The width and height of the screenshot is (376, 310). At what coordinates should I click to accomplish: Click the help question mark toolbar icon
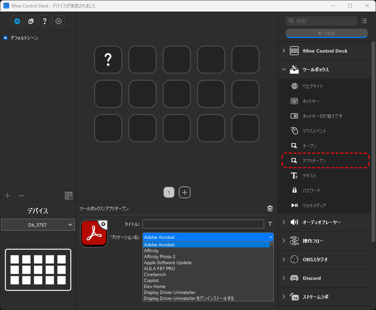[44, 21]
